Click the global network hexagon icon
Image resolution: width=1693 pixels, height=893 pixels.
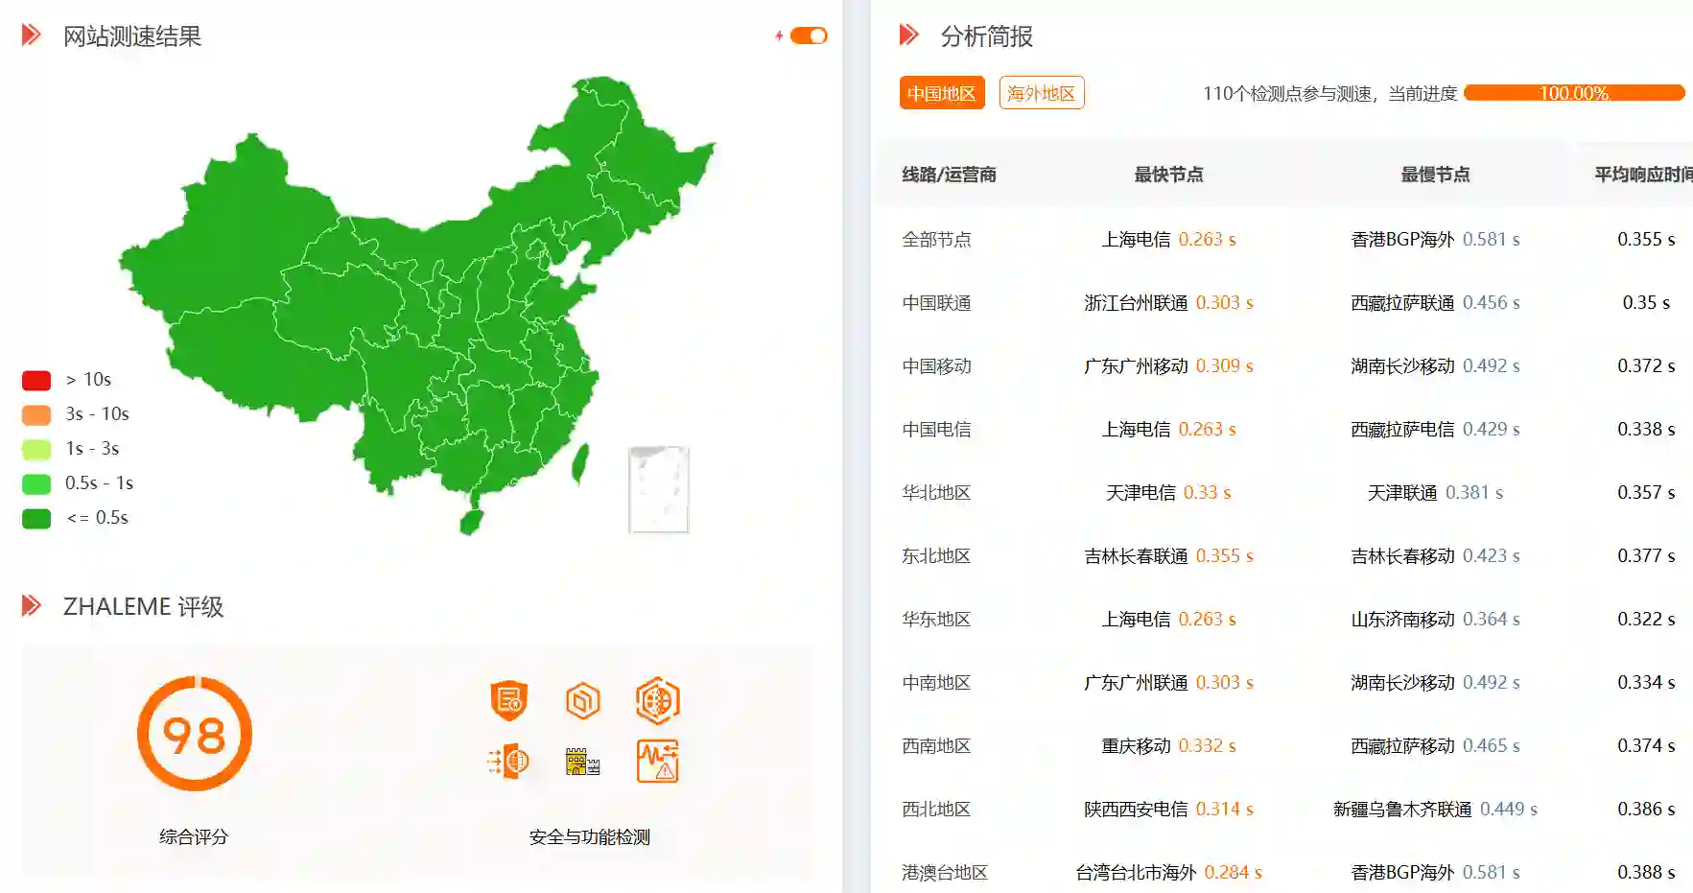pos(657,700)
